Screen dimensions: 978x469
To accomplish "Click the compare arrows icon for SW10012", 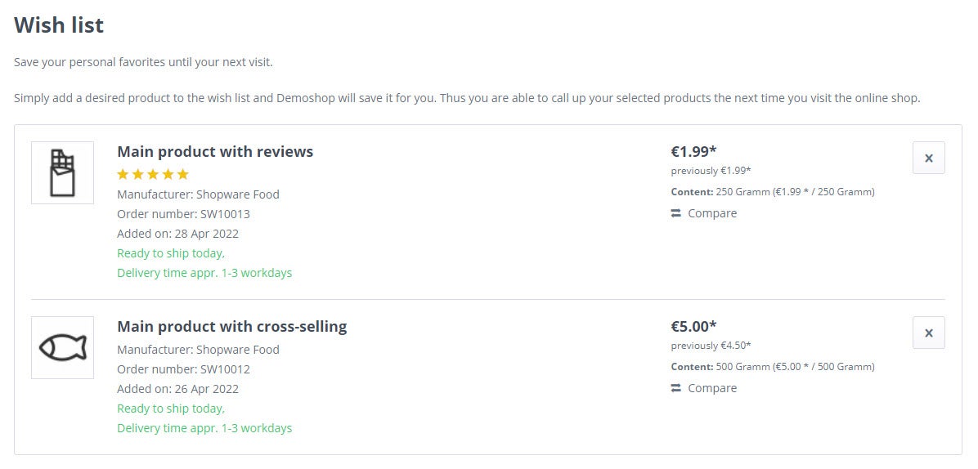I will click(x=676, y=388).
